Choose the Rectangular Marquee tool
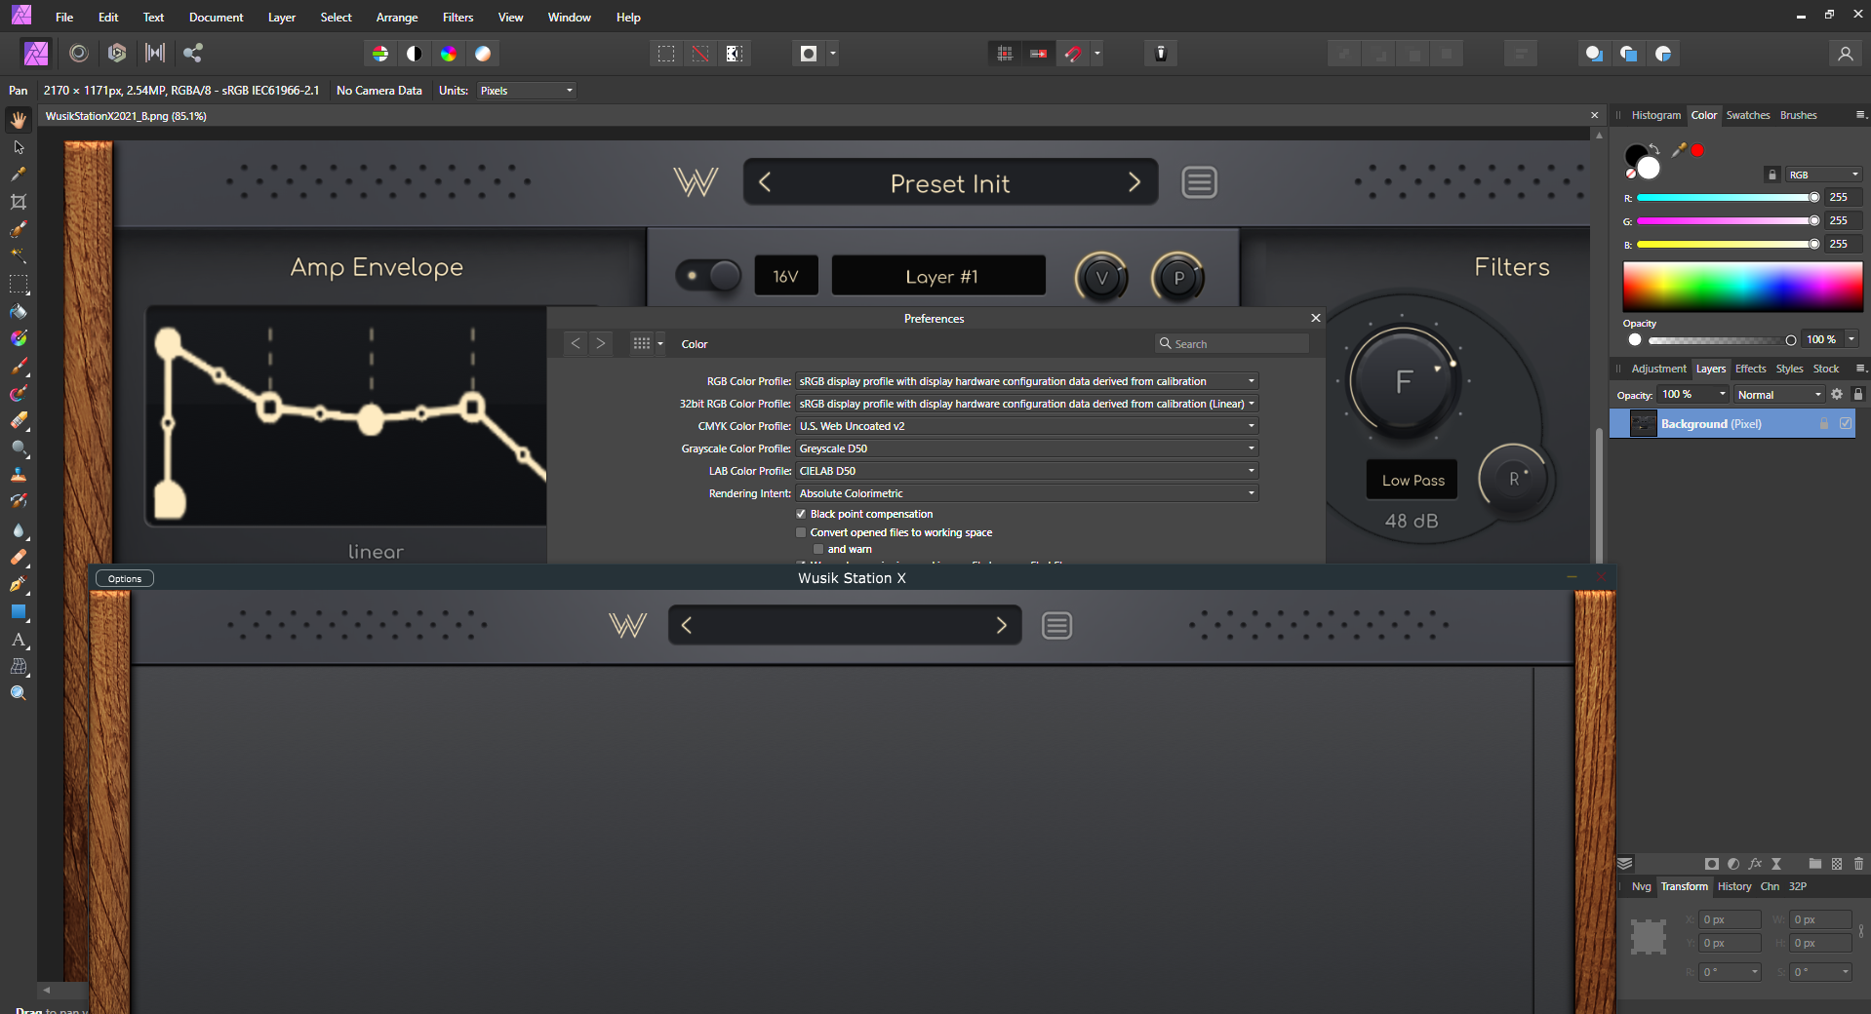Image resolution: width=1871 pixels, height=1014 pixels. click(x=19, y=284)
